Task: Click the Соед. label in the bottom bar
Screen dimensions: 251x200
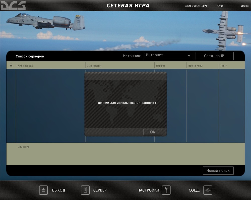Action: (194, 190)
